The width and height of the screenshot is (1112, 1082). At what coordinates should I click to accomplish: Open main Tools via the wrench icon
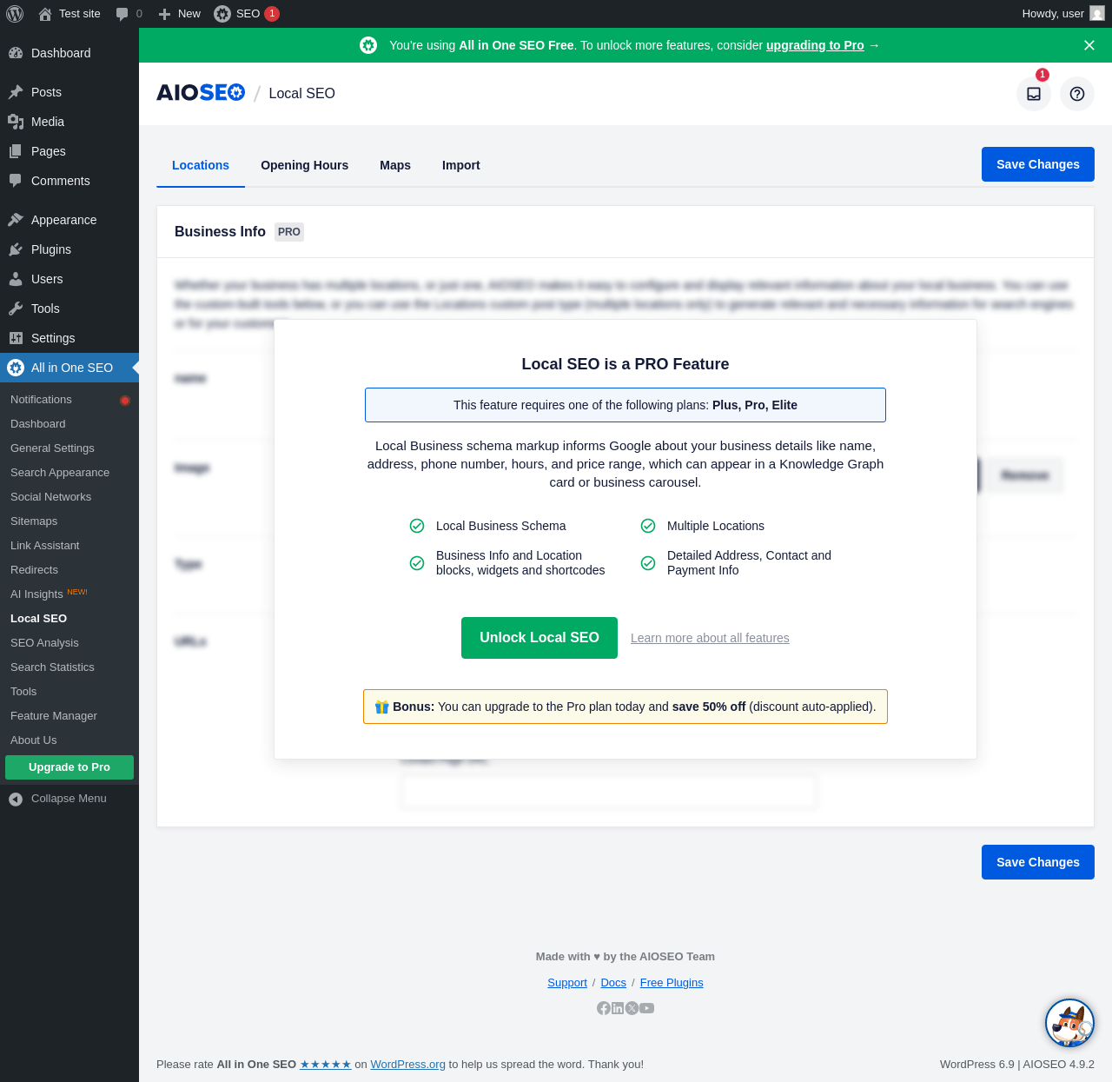pos(16,309)
